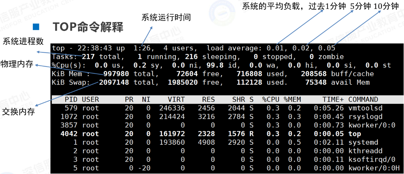Select the swap total value "2097148"
The height and width of the screenshot is (174, 404).
114,82
